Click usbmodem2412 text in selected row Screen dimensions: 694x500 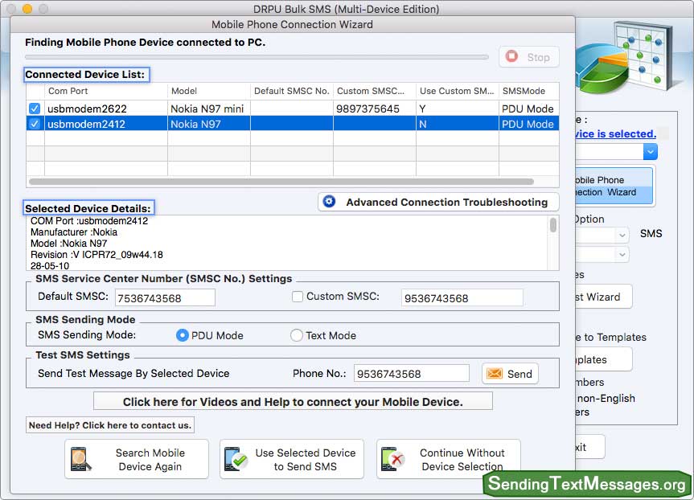pos(86,124)
